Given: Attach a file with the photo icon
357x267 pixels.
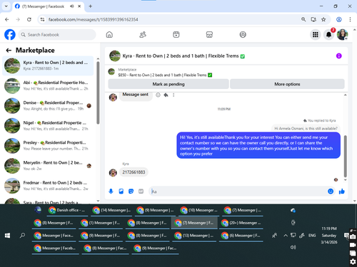Looking at the screenshot, I should click(121, 192).
